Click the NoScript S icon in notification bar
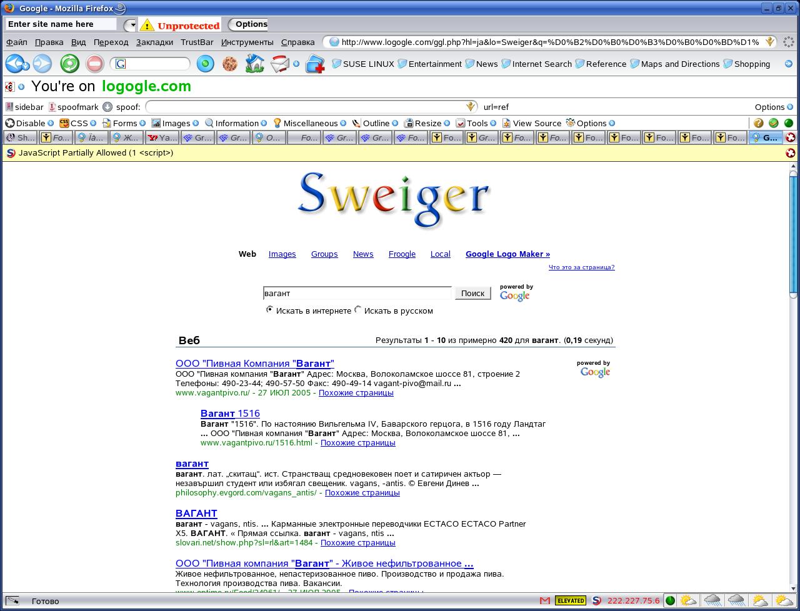800x611 pixels. [11, 153]
